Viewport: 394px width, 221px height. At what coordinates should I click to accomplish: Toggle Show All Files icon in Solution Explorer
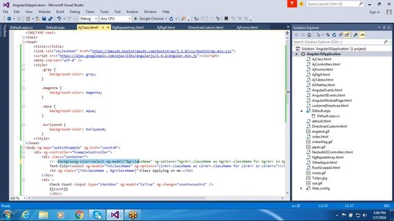[x=347, y=35]
